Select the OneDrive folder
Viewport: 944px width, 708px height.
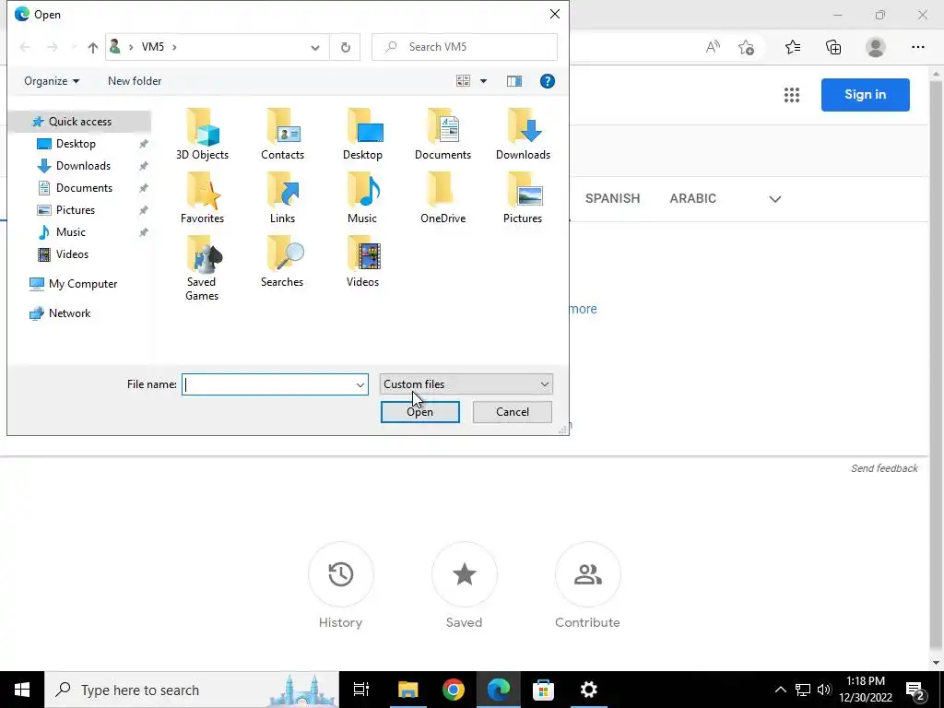[x=442, y=199]
